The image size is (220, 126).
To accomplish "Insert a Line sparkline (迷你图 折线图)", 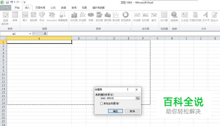I will [x=137, y=17].
